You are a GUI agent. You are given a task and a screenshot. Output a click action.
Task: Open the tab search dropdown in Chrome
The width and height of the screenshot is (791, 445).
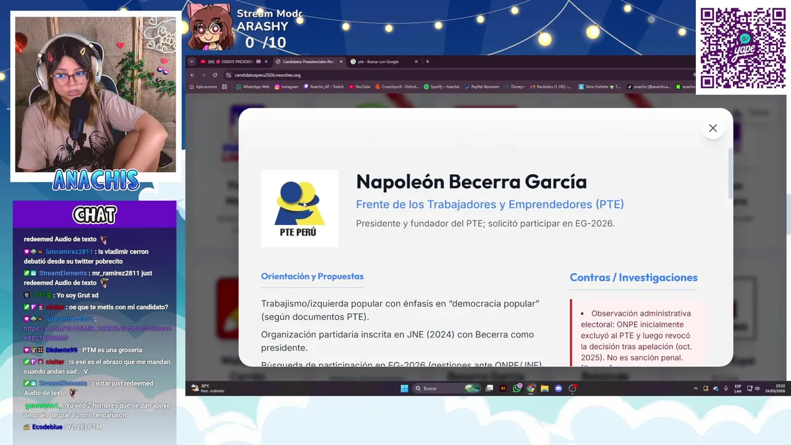click(x=192, y=62)
